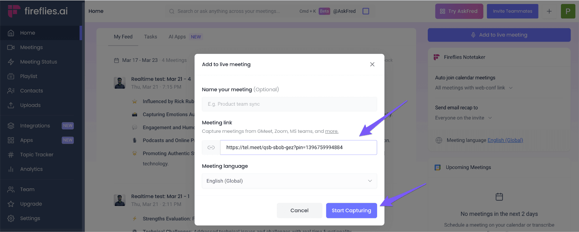Click the Apps grid icon in sidebar
Image resolution: width=579 pixels, height=232 pixels.
coord(11,140)
